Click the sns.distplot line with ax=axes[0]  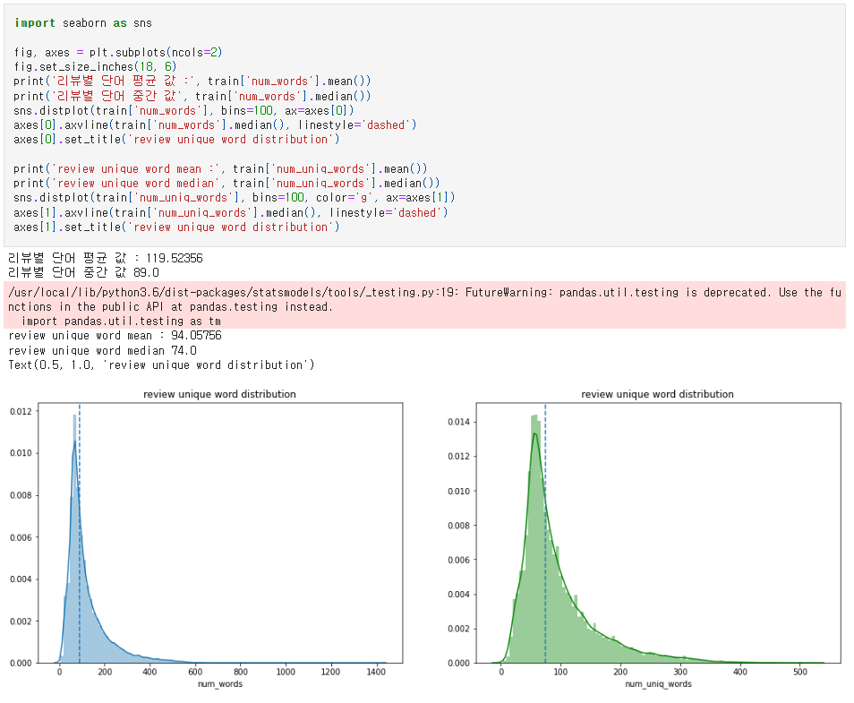coord(184,111)
